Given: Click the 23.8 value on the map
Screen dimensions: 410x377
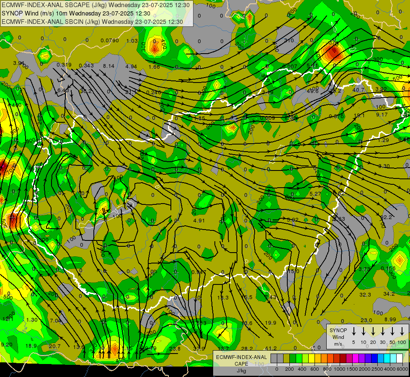Looking at the screenshot, I should pyautogui.click(x=175, y=349).
